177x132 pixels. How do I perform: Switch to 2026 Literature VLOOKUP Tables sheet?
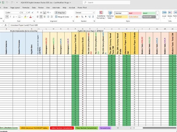coord(34,128)
